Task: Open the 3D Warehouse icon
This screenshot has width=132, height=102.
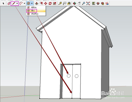Action: point(98,3)
